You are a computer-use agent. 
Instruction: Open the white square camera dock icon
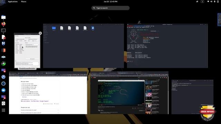[3, 103]
